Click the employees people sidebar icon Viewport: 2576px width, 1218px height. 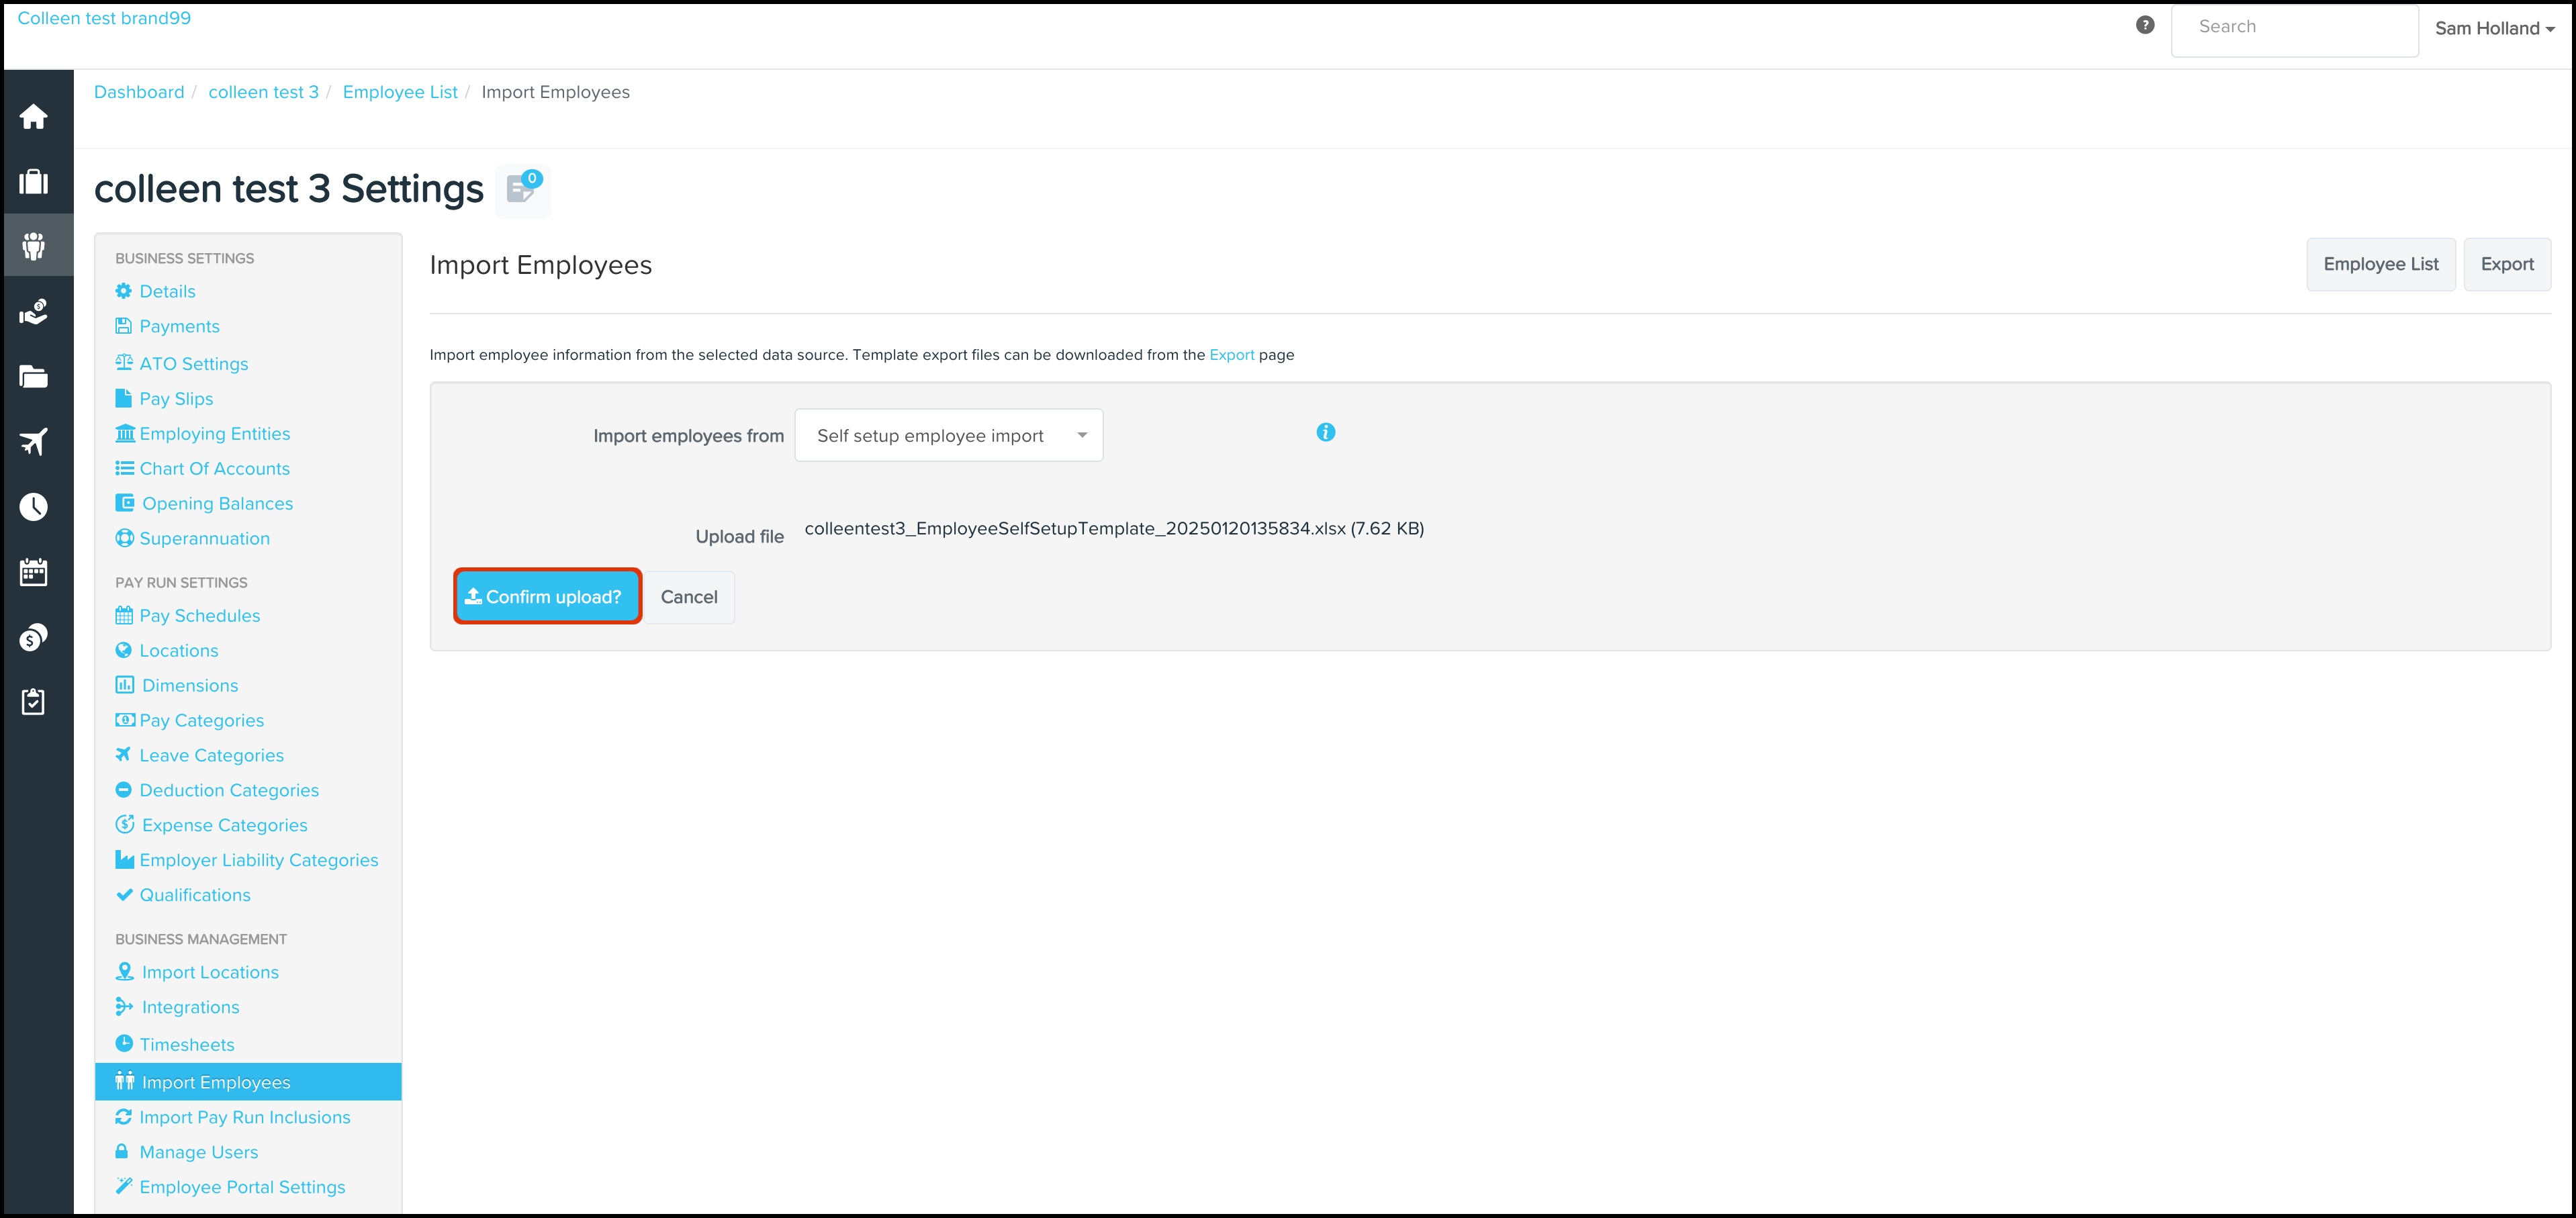[34, 246]
